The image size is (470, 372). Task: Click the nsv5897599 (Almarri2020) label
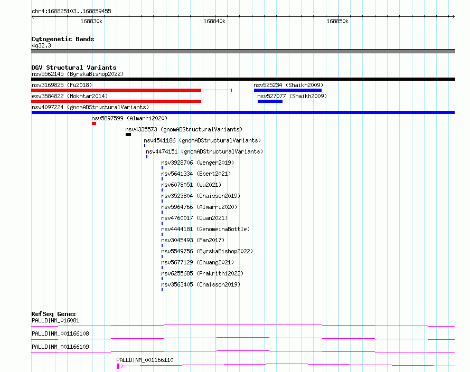(x=129, y=118)
